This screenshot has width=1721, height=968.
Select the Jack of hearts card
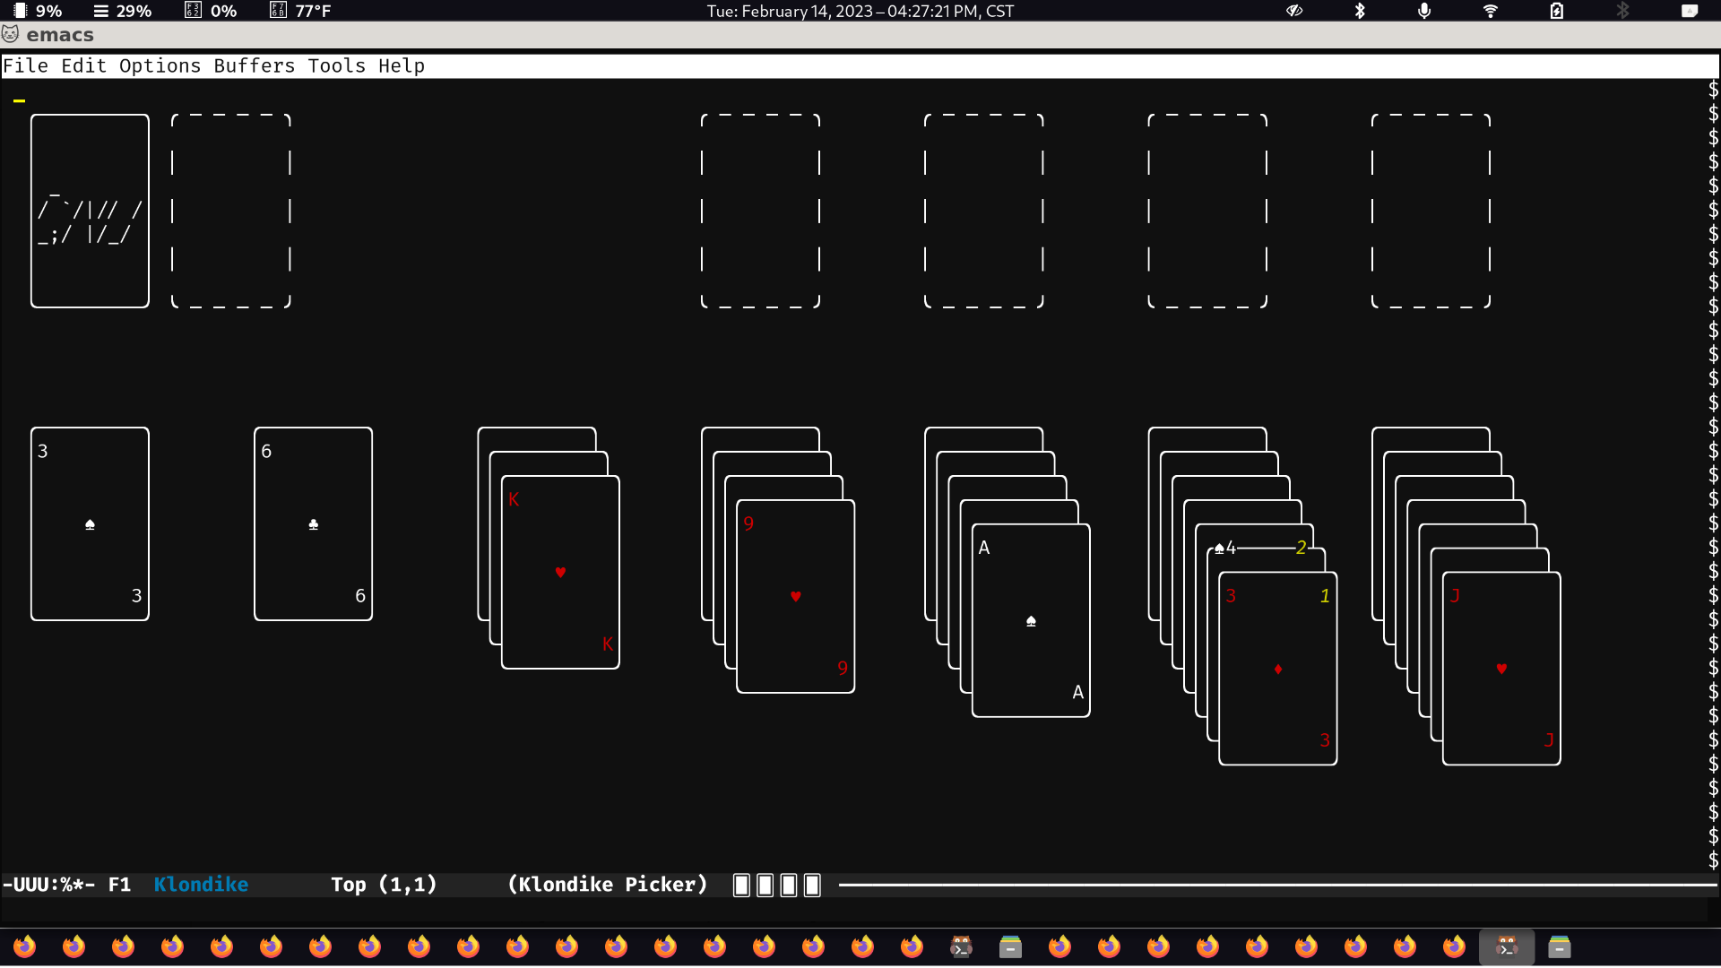[1501, 669]
